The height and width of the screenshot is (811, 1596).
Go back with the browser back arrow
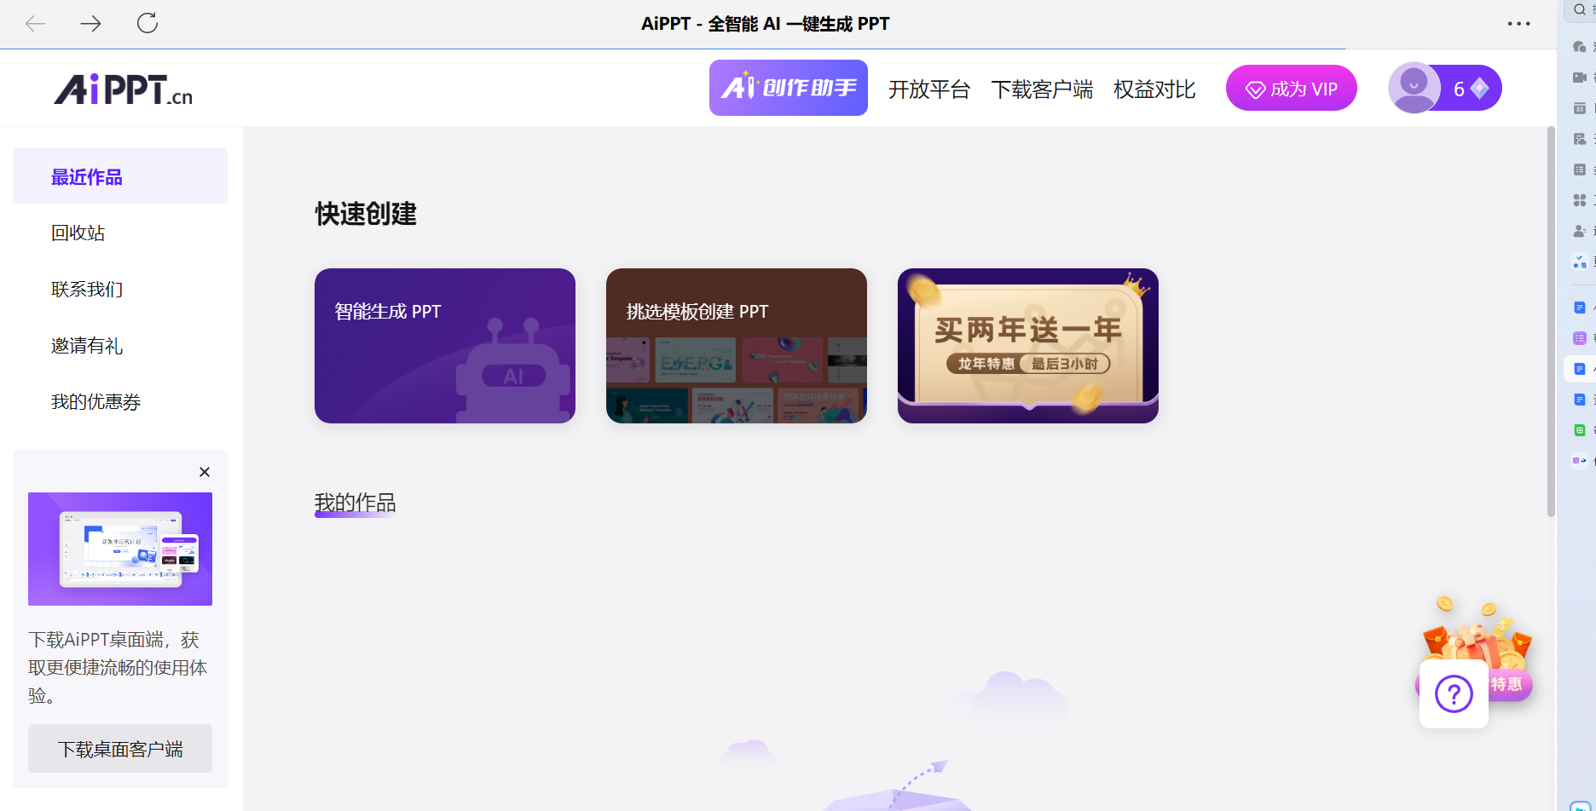click(36, 24)
